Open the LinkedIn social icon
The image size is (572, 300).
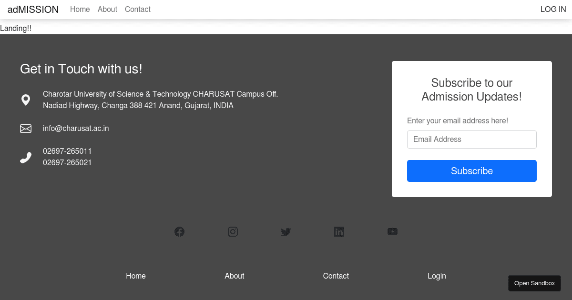tap(339, 232)
